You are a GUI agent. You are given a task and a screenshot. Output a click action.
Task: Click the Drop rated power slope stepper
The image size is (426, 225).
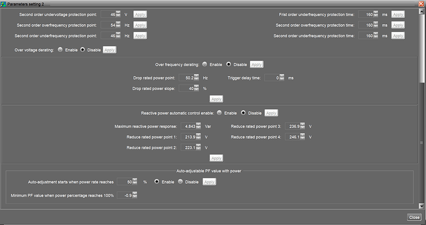click(x=196, y=88)
